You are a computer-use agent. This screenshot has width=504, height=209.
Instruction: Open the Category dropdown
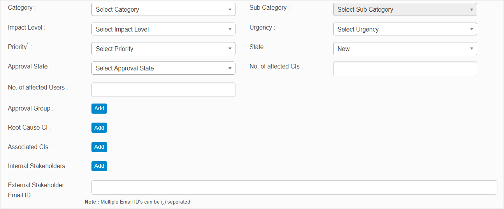click(163, 9)
